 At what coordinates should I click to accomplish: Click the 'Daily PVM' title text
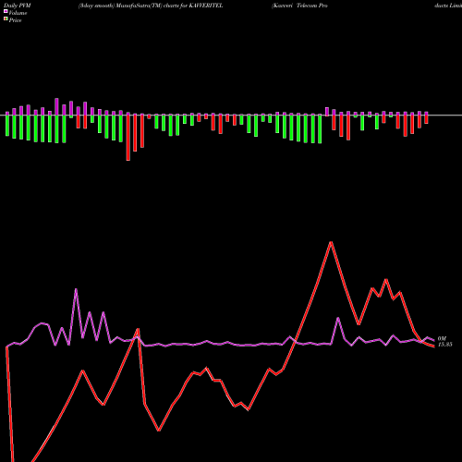pos(18,6)
